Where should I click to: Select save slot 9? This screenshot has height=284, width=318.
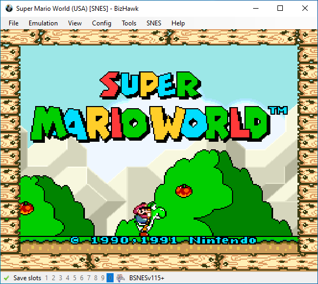click(103, 278)
